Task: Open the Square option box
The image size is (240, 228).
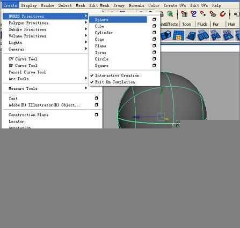Action: 154,65
